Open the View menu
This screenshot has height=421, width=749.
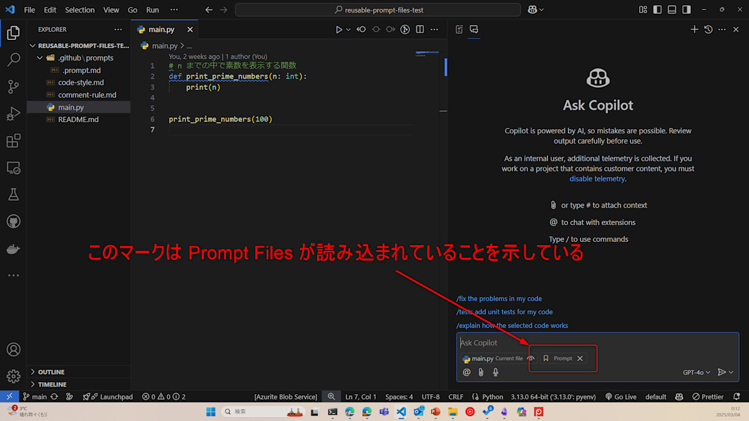[111, 10]
